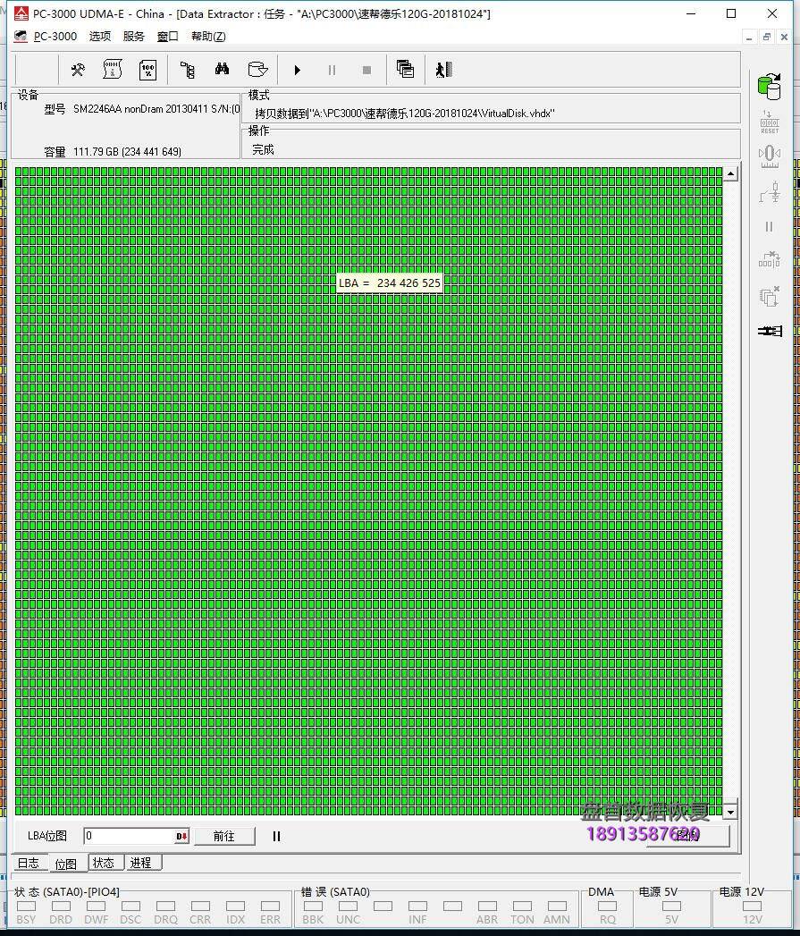The width and height of the screenshot is (800, 936).
Task: Click the red D arrow in LBA field
Action: tap(182, 836)
